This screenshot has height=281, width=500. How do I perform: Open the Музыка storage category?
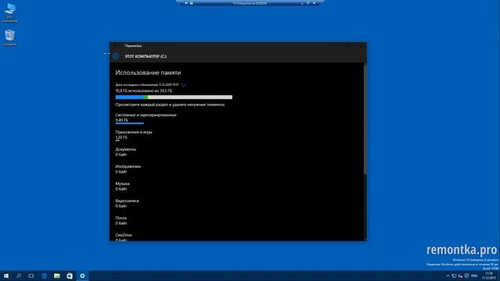click(x=123, y=187)
